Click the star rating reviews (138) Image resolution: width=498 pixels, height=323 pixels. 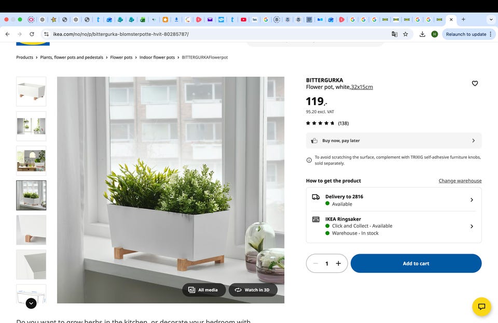(327, 123)
